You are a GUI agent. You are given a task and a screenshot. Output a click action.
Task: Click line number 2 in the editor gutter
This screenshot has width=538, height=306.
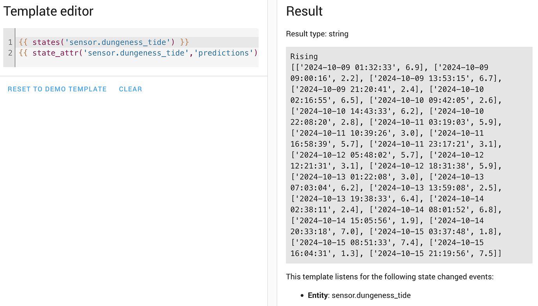tap(10, 53)
